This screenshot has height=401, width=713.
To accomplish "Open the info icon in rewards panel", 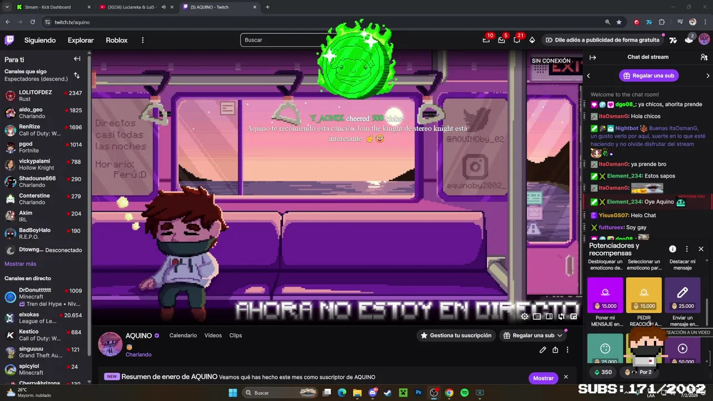I will coord(672,249).
